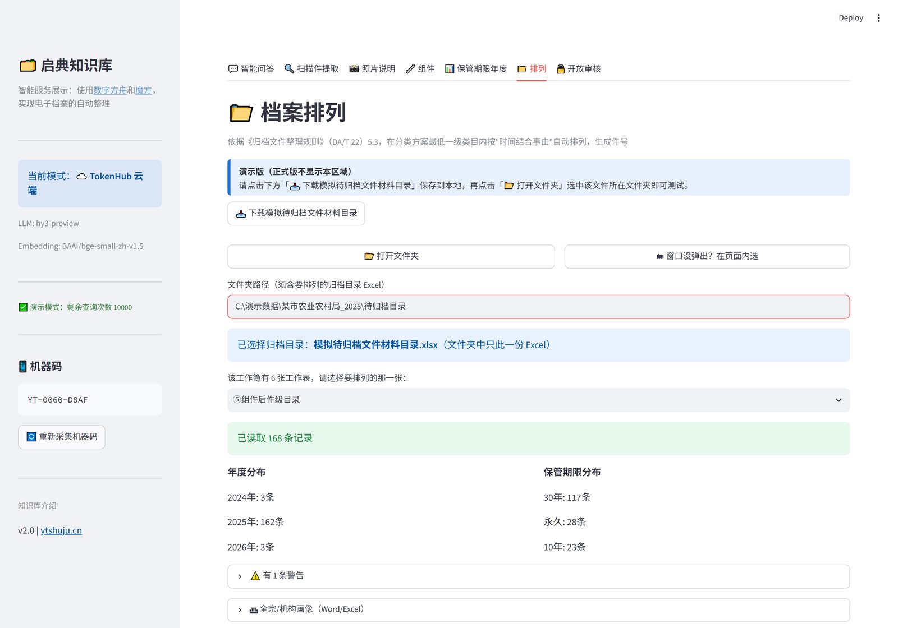Screen dimensions: 898x628
Task: Click the refresh icon in 重新采集机器码 button
Action: pyautogui.click(x=32, y=437)
